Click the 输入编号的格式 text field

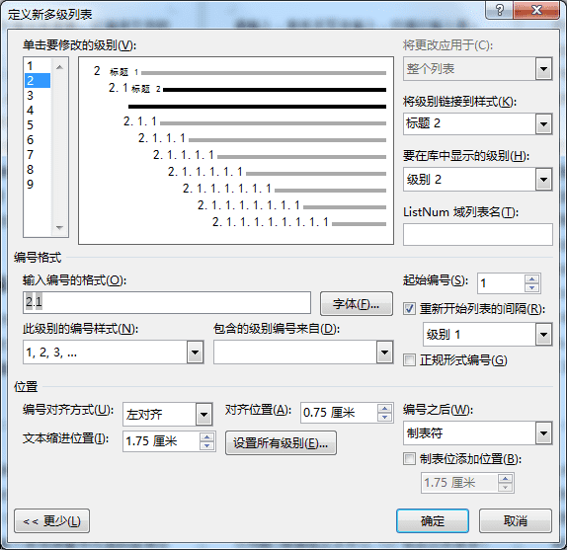(167, 302)
